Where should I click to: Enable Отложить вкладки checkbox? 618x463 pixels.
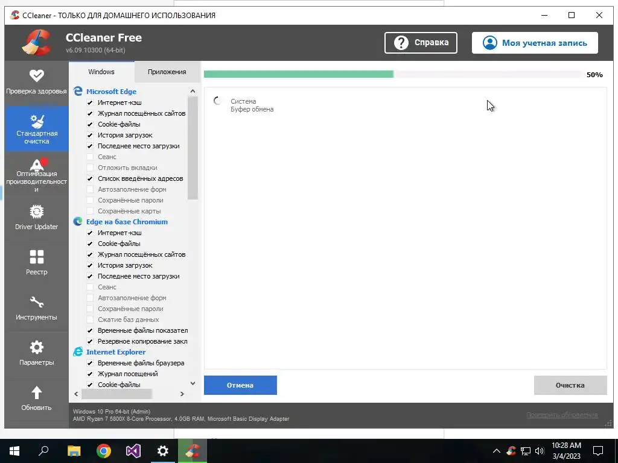pos(90,168)
